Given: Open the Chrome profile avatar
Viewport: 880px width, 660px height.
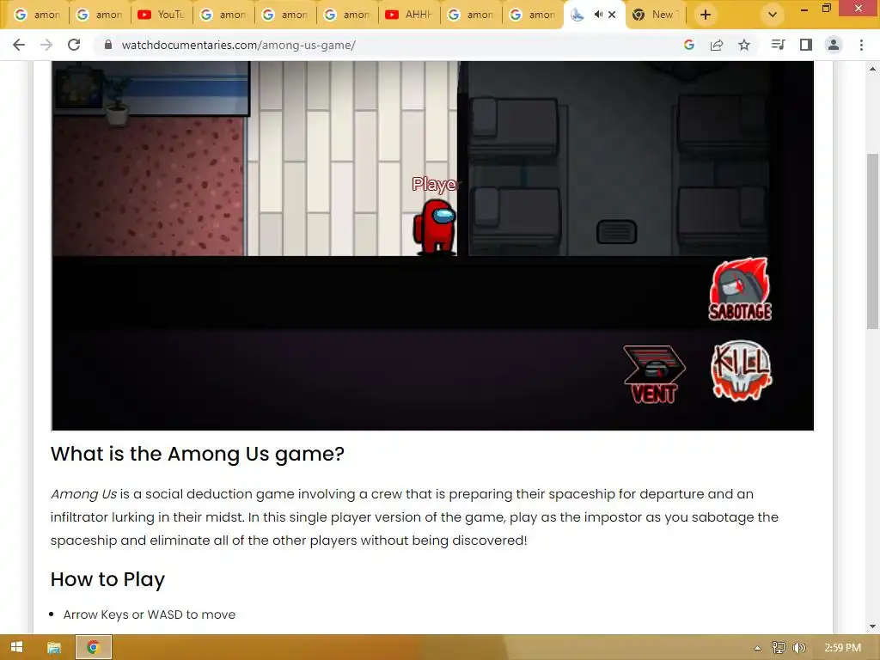Looking at the screenshot, I should tap(834, 45).
